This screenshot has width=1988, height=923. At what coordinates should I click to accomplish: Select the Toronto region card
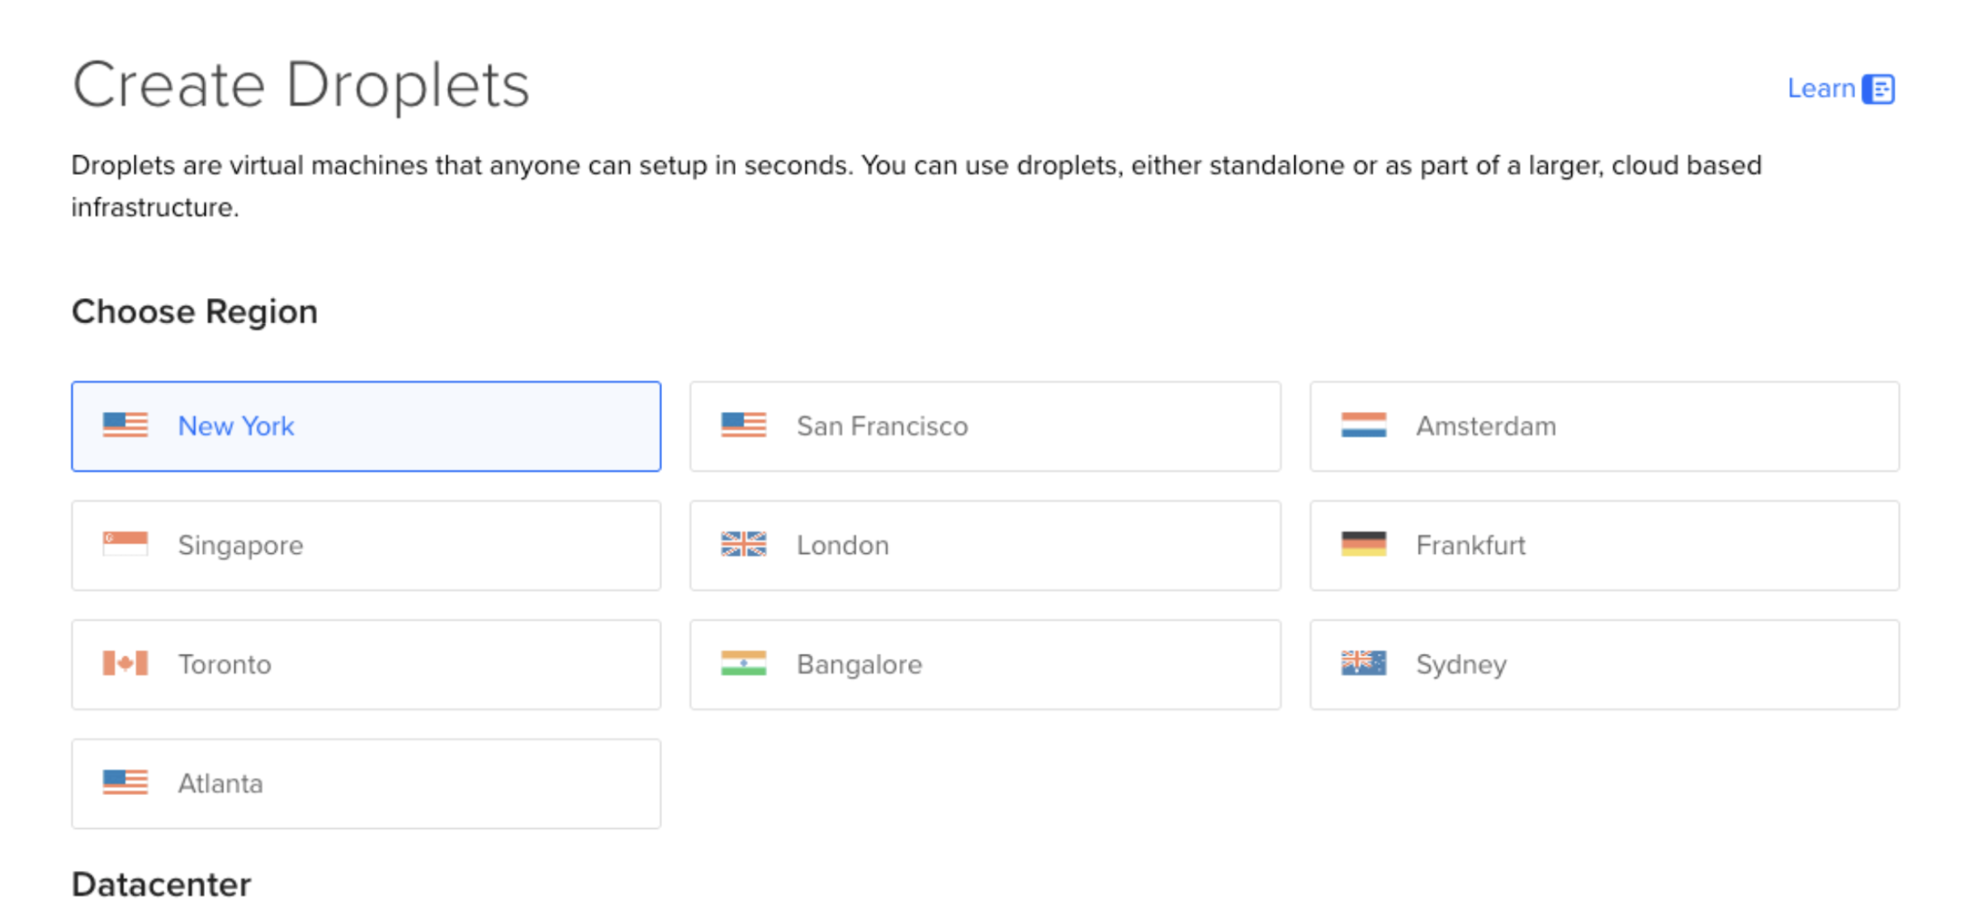tap(366, 664)
